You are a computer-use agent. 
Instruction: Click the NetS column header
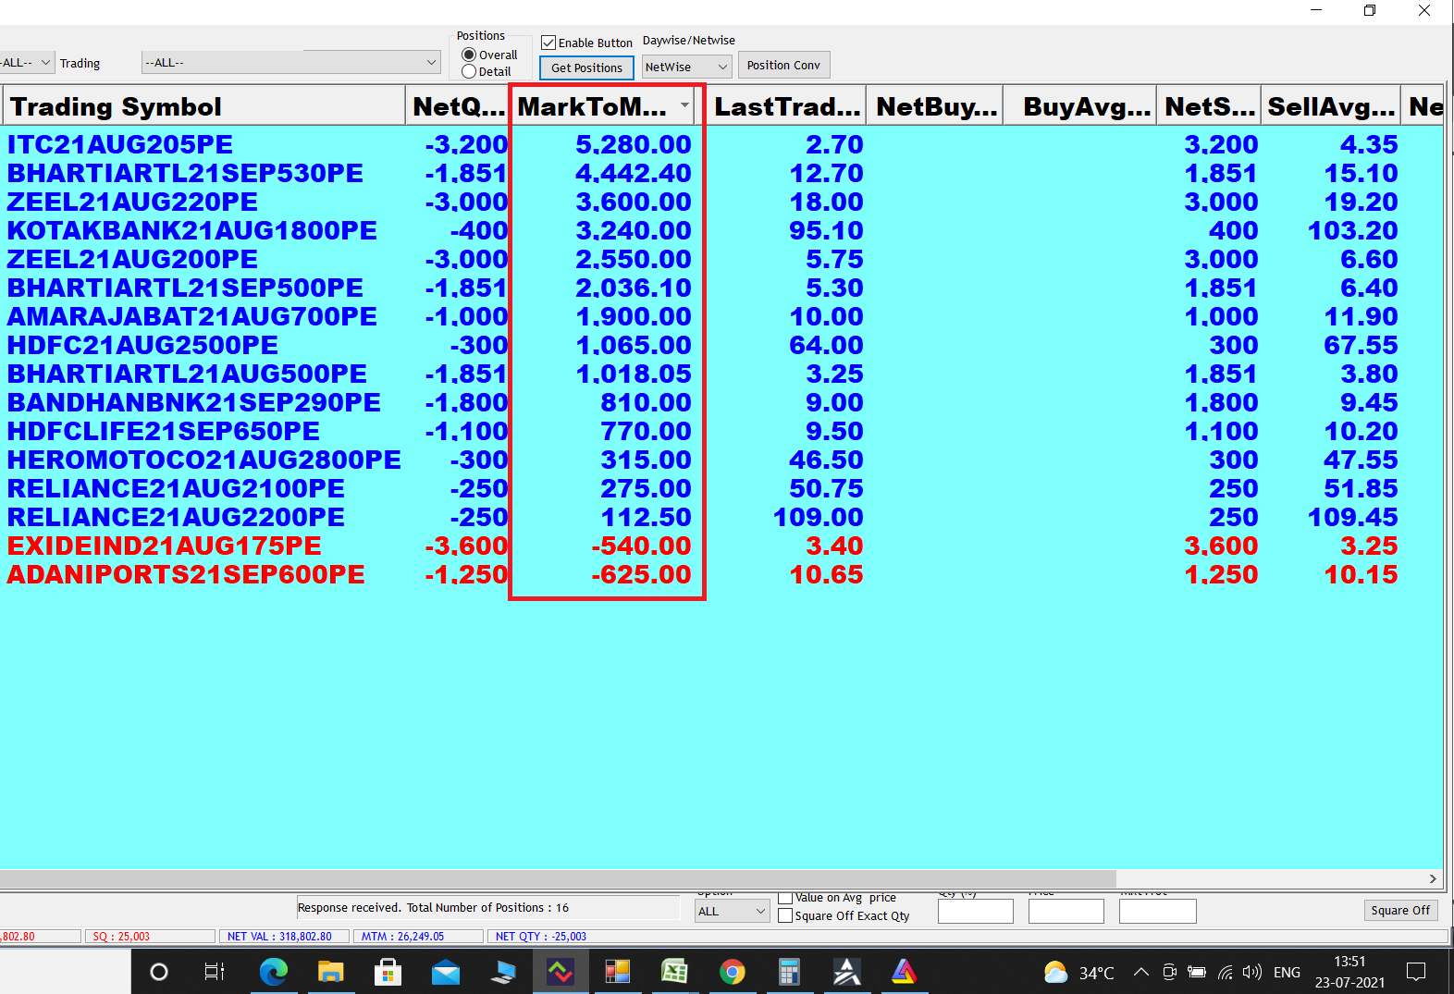point(1208,105)
